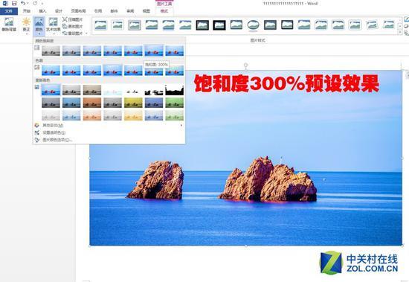
Task: Apply the fully black silhouette recolor (75%)
Action: click(175, 90)
